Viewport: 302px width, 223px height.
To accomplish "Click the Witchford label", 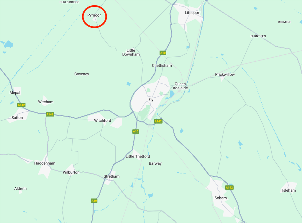I will click(x=102, y=121).
